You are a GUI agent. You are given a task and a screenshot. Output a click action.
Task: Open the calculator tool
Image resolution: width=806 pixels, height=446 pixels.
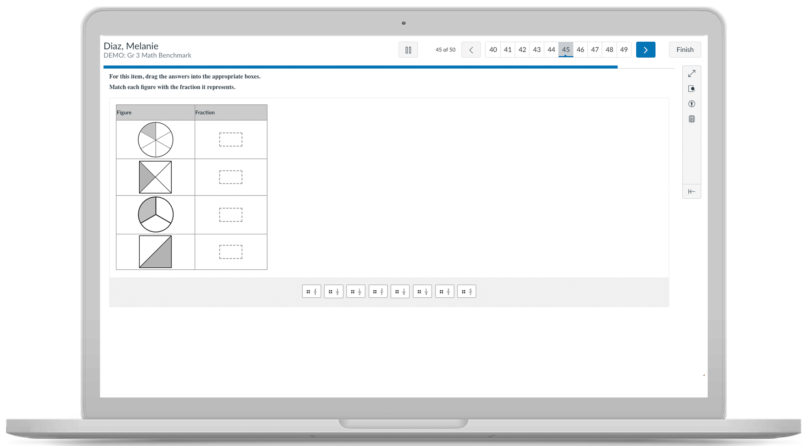pyautogui.click(x=692, y=119)
